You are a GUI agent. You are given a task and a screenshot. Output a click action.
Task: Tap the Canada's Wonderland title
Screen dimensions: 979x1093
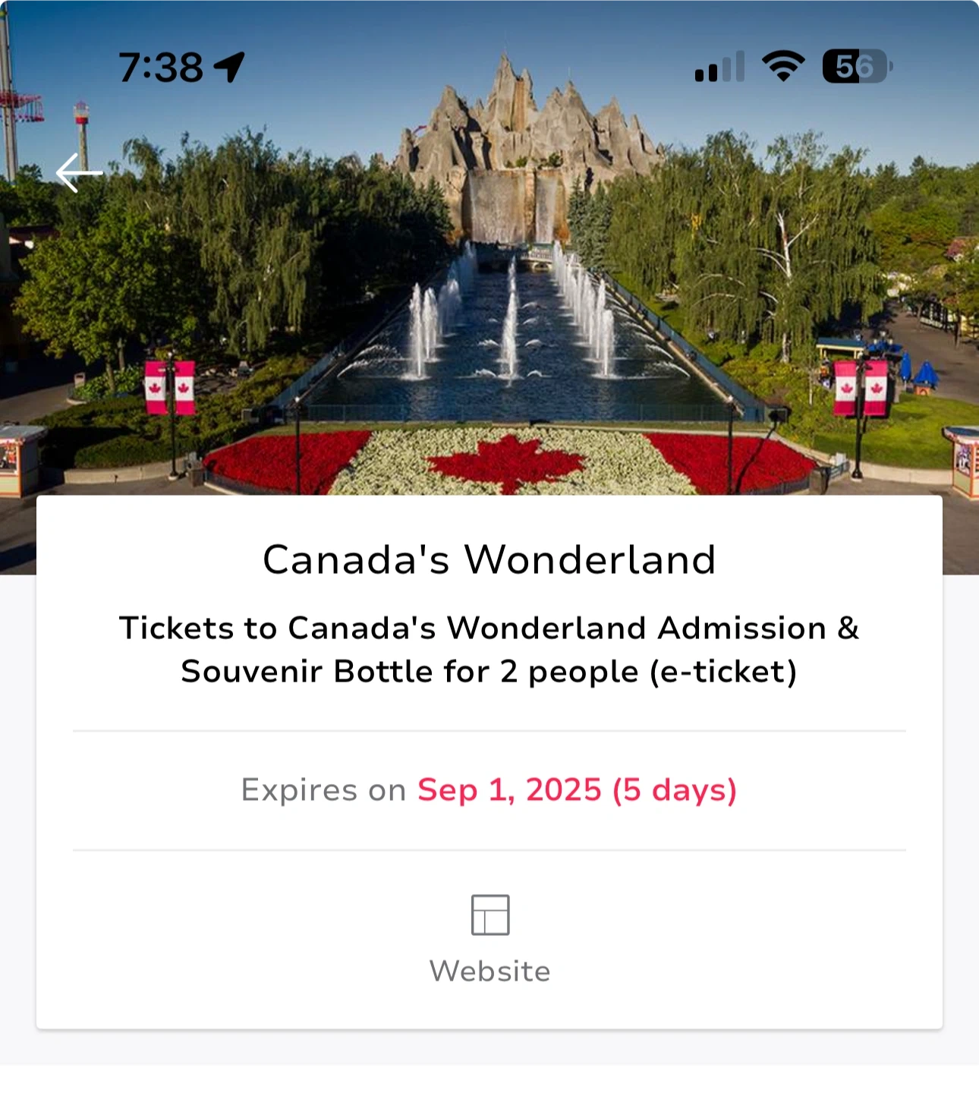(489, 560)
